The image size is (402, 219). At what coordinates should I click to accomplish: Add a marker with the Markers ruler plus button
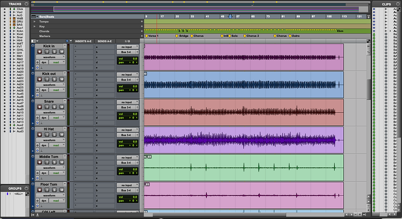click(142, 36)
